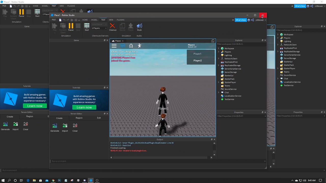Expand the Workspace tree node in front Explorer
The width and height of the screenshot is (326, 183).
coord(219,48)
